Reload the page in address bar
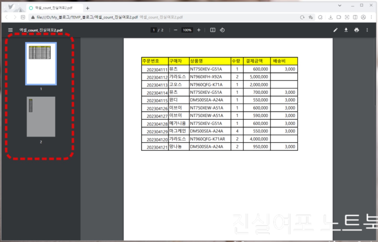This screenshot has height=242, width=378. click(x=302, y=17)
